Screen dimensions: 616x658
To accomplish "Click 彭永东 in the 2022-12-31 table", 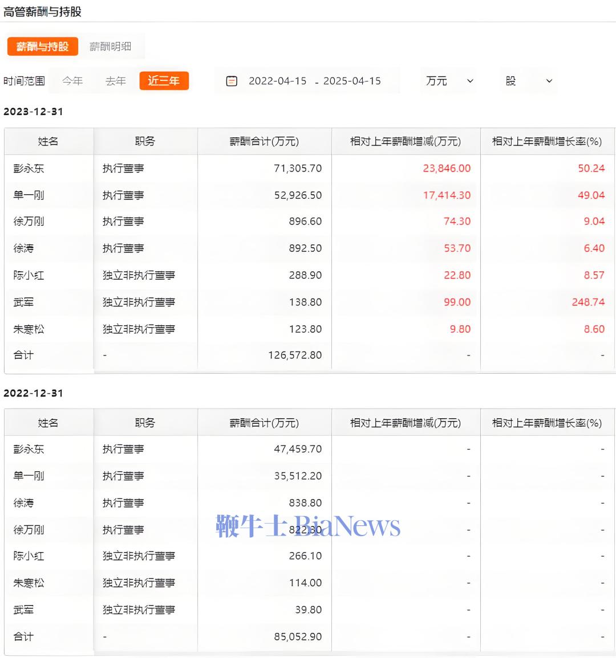I will tap(29, 449).
